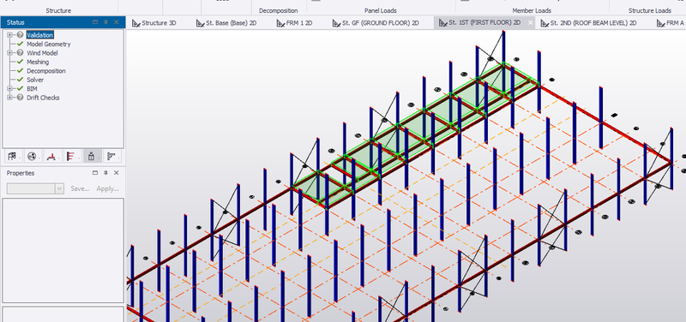Click the Save... button in Properties
Image resolution: width=686 pixels, height=322 pixels.
click(80, 188)
